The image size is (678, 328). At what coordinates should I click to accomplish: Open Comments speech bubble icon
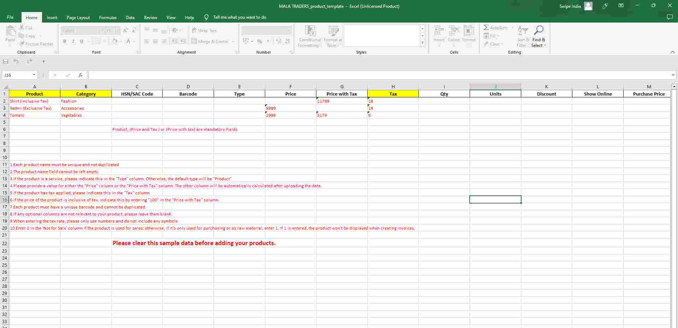coord(670,17)
